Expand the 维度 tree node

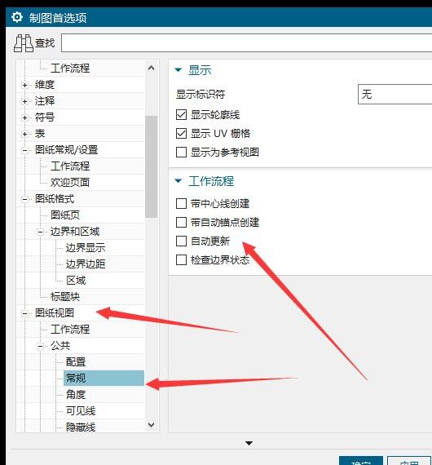(25, 85)
